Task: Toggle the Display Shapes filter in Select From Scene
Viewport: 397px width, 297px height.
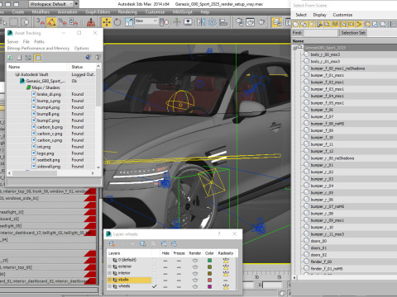Action: [x=304, y=24]
